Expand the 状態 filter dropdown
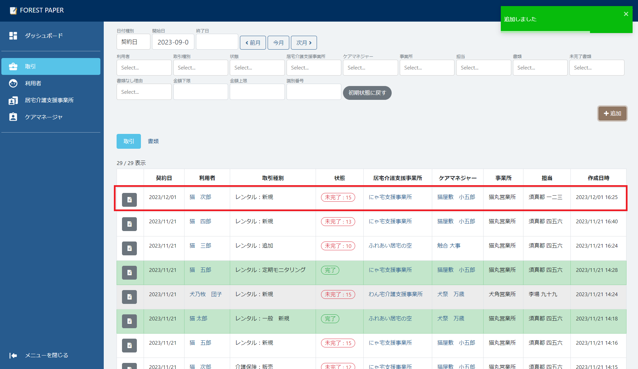This screenshot has height=369, width=638. pos(257,68)
